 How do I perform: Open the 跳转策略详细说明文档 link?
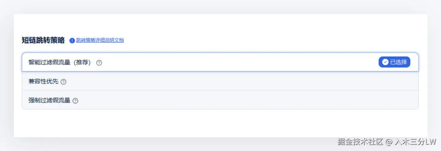click(100, 40)
